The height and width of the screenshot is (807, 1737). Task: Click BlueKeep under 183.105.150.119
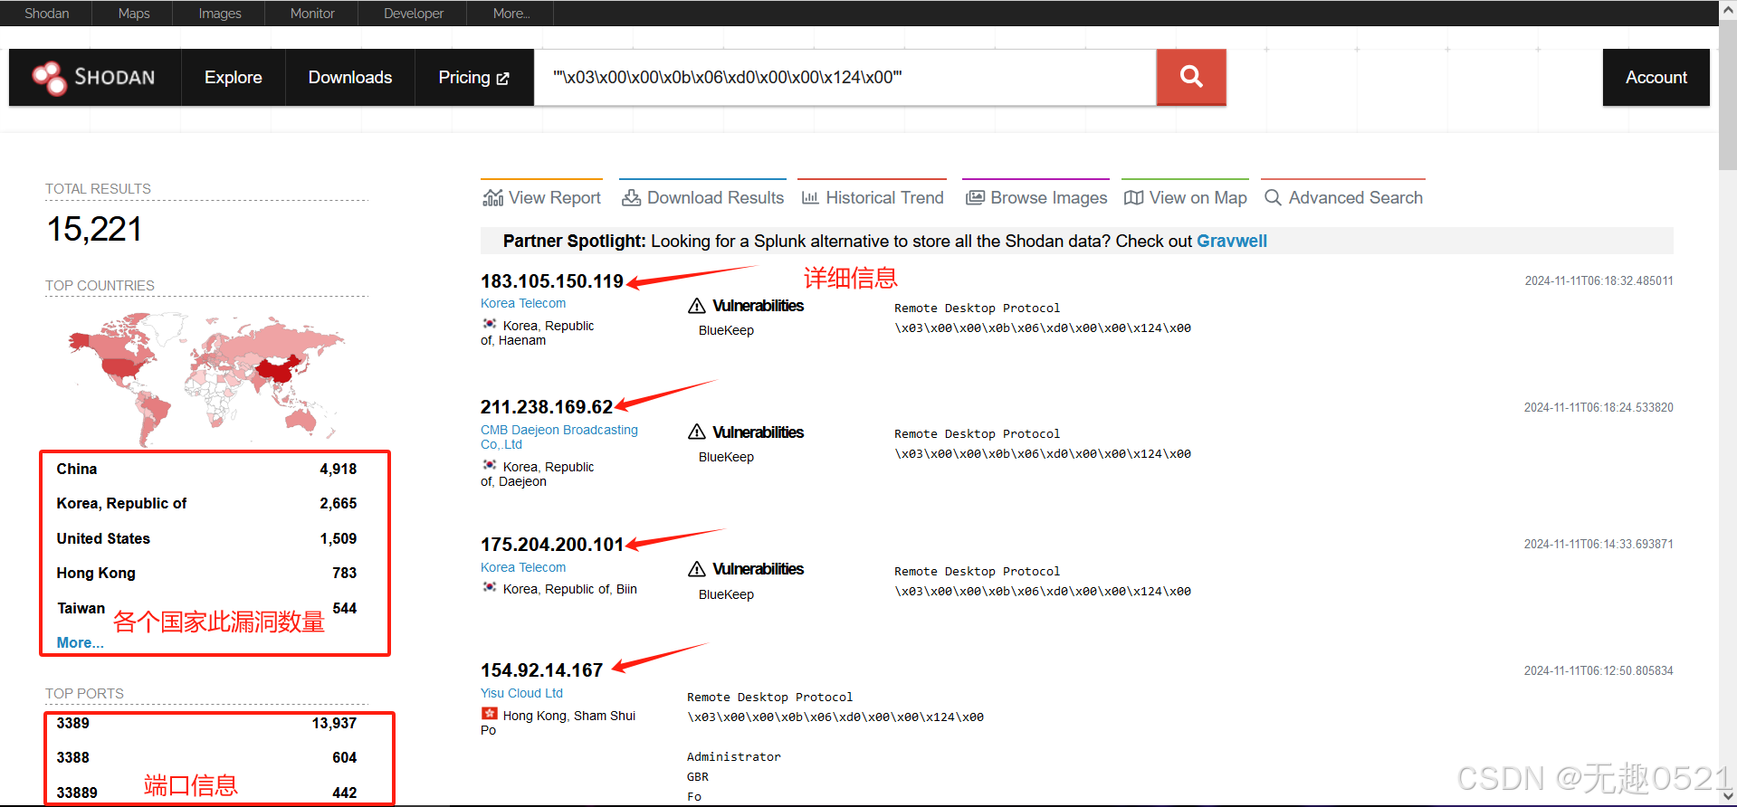726,331
